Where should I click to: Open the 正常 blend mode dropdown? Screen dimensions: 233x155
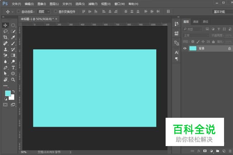click(196, 35)
